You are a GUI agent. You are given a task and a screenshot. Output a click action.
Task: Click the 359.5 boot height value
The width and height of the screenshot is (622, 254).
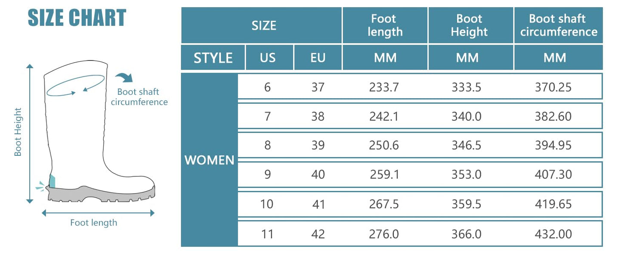coord(466,204)
